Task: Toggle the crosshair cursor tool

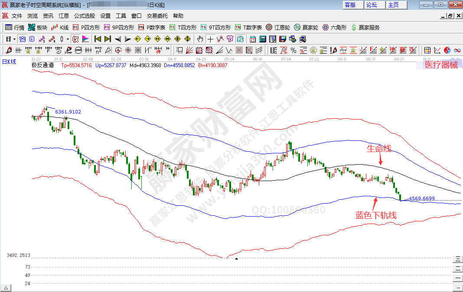Action: coord(210,39)
